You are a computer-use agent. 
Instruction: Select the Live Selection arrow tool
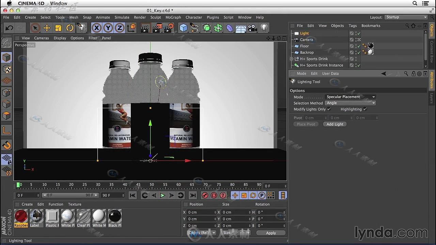click(35, 28)
